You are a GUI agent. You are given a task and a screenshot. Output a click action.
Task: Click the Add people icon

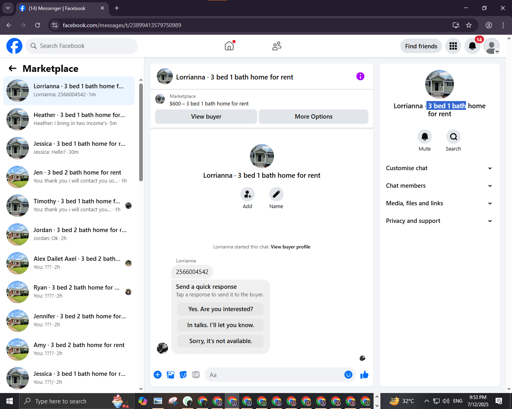(x=248, y=194)
